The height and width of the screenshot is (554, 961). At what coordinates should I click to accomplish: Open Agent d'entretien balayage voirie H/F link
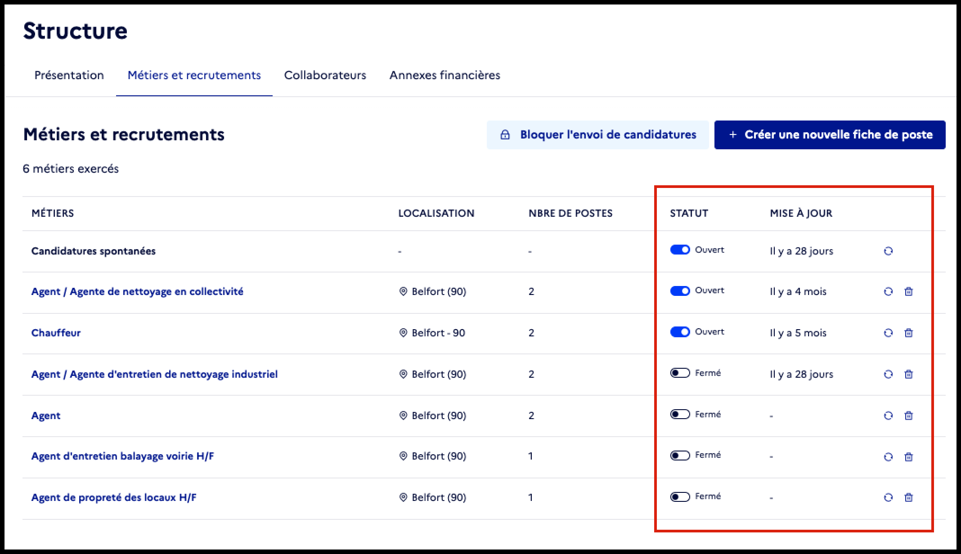point(122,456)
